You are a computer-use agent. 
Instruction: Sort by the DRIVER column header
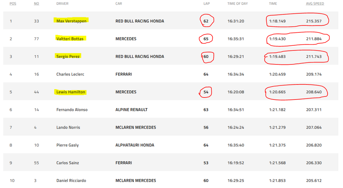(62, 4)
